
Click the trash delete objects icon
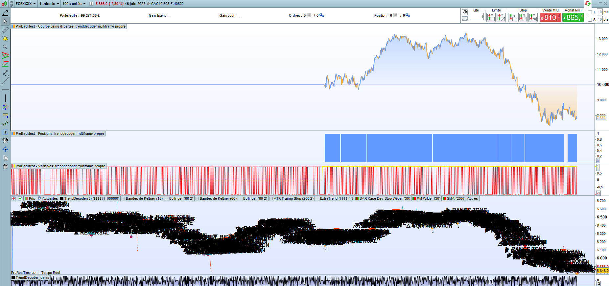(x=5, y=166)
